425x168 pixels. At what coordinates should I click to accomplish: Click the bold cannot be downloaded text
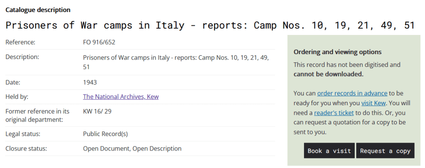pos(329,74)
